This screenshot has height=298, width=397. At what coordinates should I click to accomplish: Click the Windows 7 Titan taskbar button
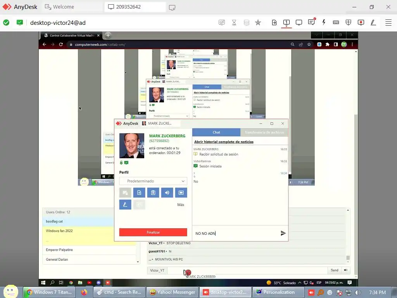click(x=50, y=292)
